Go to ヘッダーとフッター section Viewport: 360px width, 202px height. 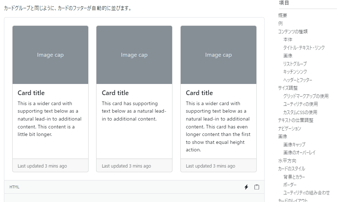point(298,80)
